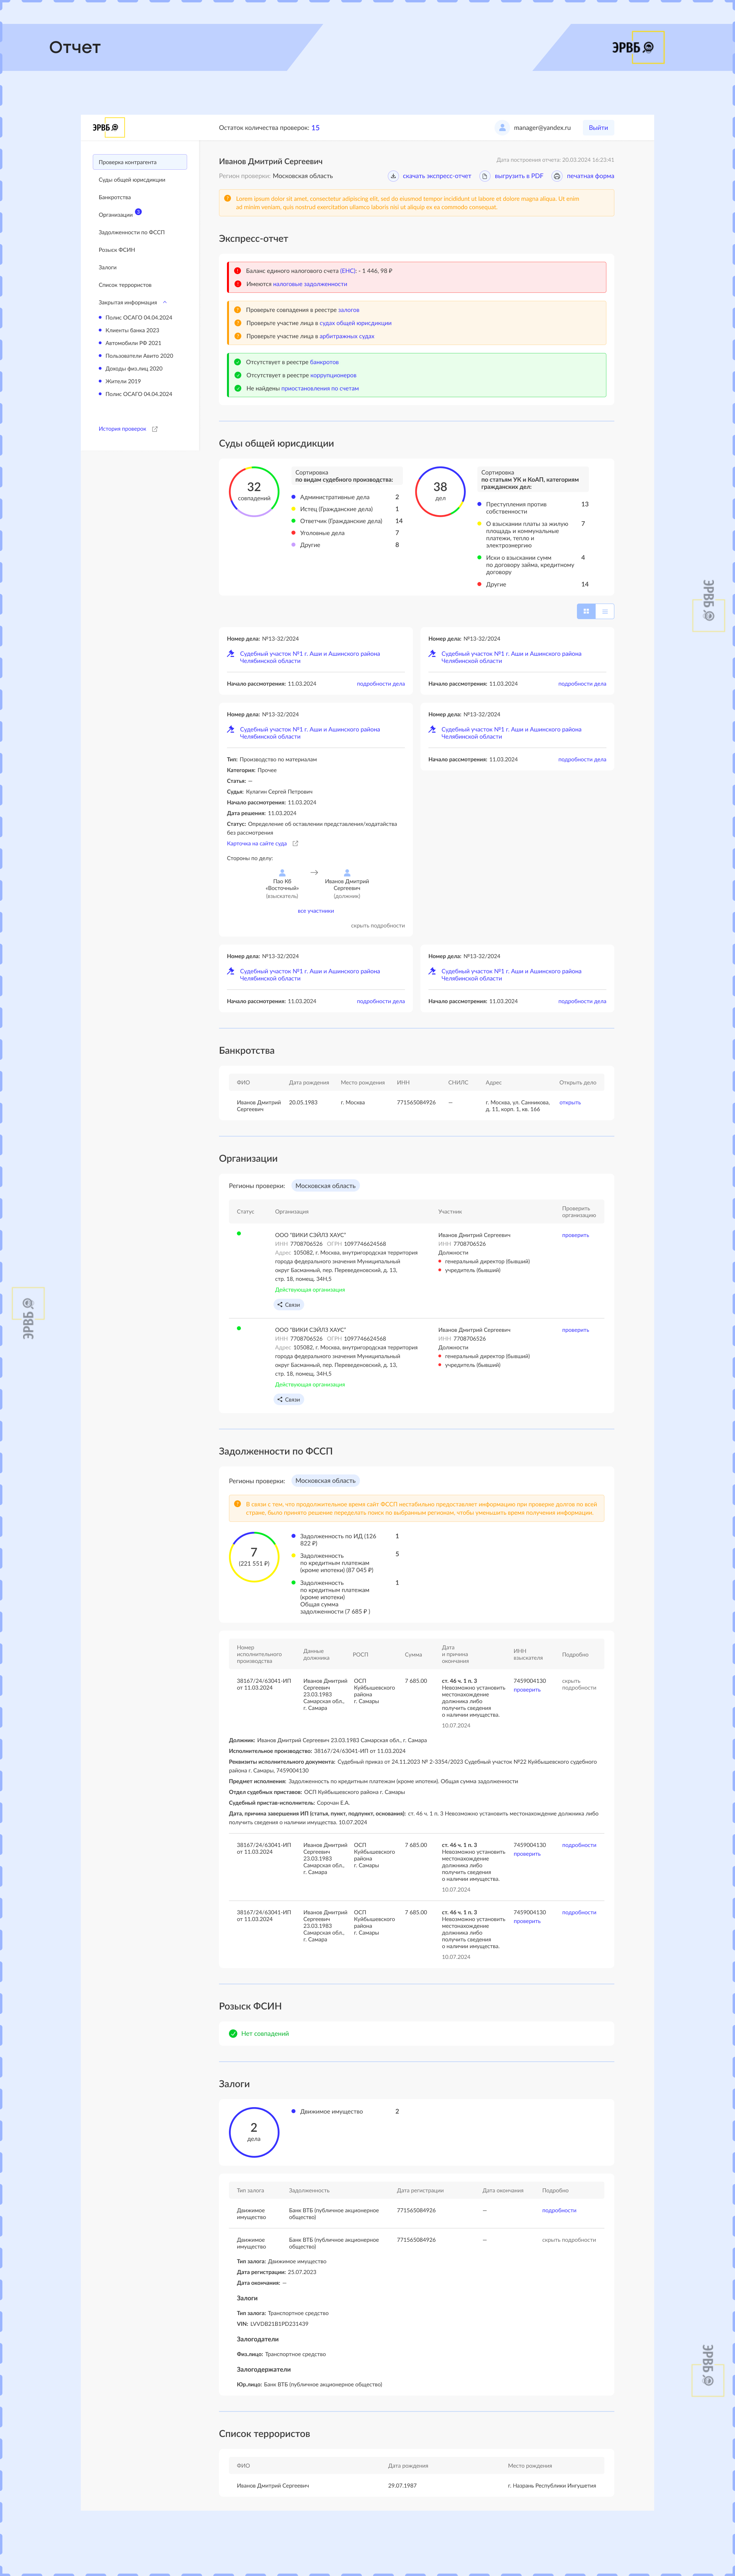This screenshot has width=735, height=2576.
Task: Show все участники in the court case
Action: [316, 911]
